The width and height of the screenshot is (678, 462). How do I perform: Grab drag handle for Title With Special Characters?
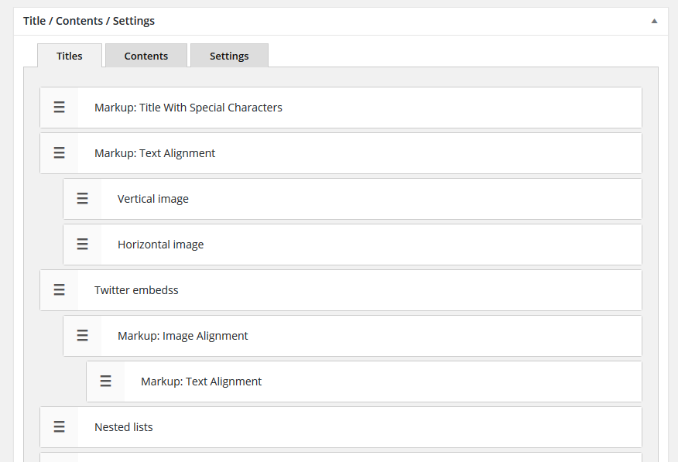point(60,108)
